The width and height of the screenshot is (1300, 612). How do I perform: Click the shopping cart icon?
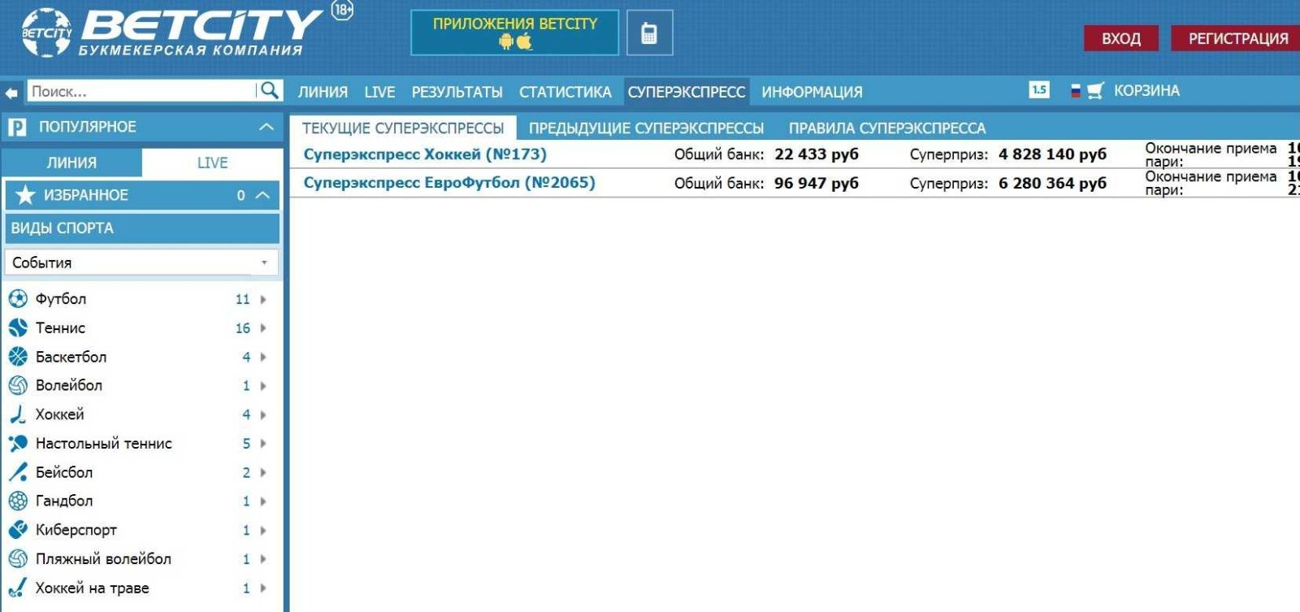[x=1095, y=91]
